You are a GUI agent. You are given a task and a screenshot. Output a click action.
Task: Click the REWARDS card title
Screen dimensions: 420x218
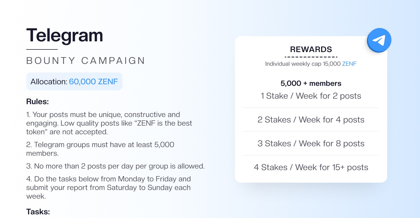[x=311, y=49]
